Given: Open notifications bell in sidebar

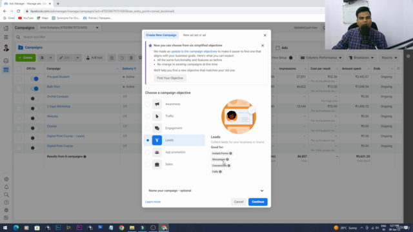Looking at the screenshot, I should (x=6, y=187).
